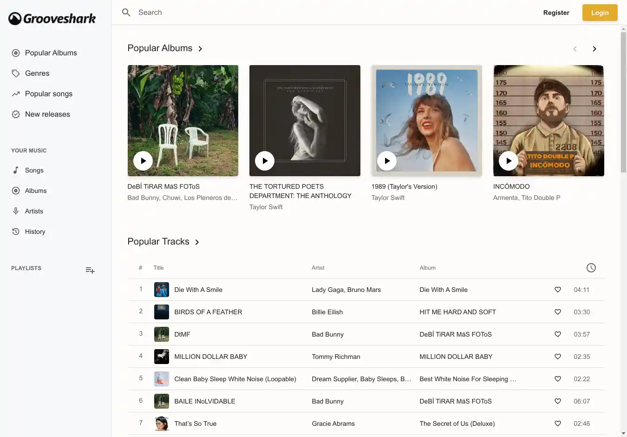Open the create playlist icon
The height and width of the screenshot is (437, 627).
click(90, 270)
